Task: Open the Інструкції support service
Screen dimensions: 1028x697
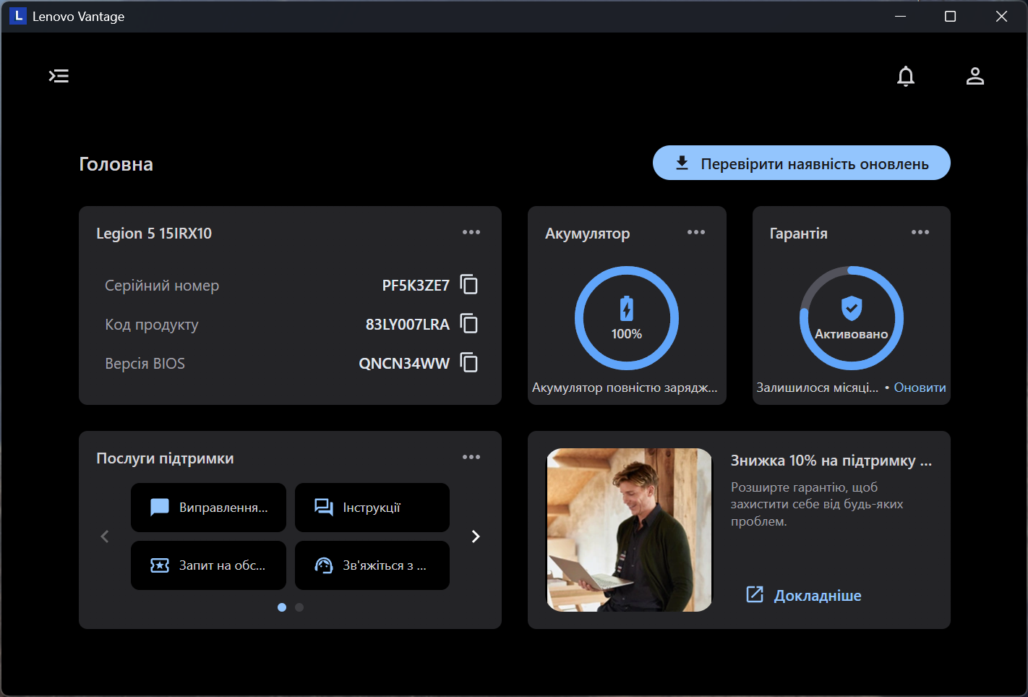Action: [372, 508]
